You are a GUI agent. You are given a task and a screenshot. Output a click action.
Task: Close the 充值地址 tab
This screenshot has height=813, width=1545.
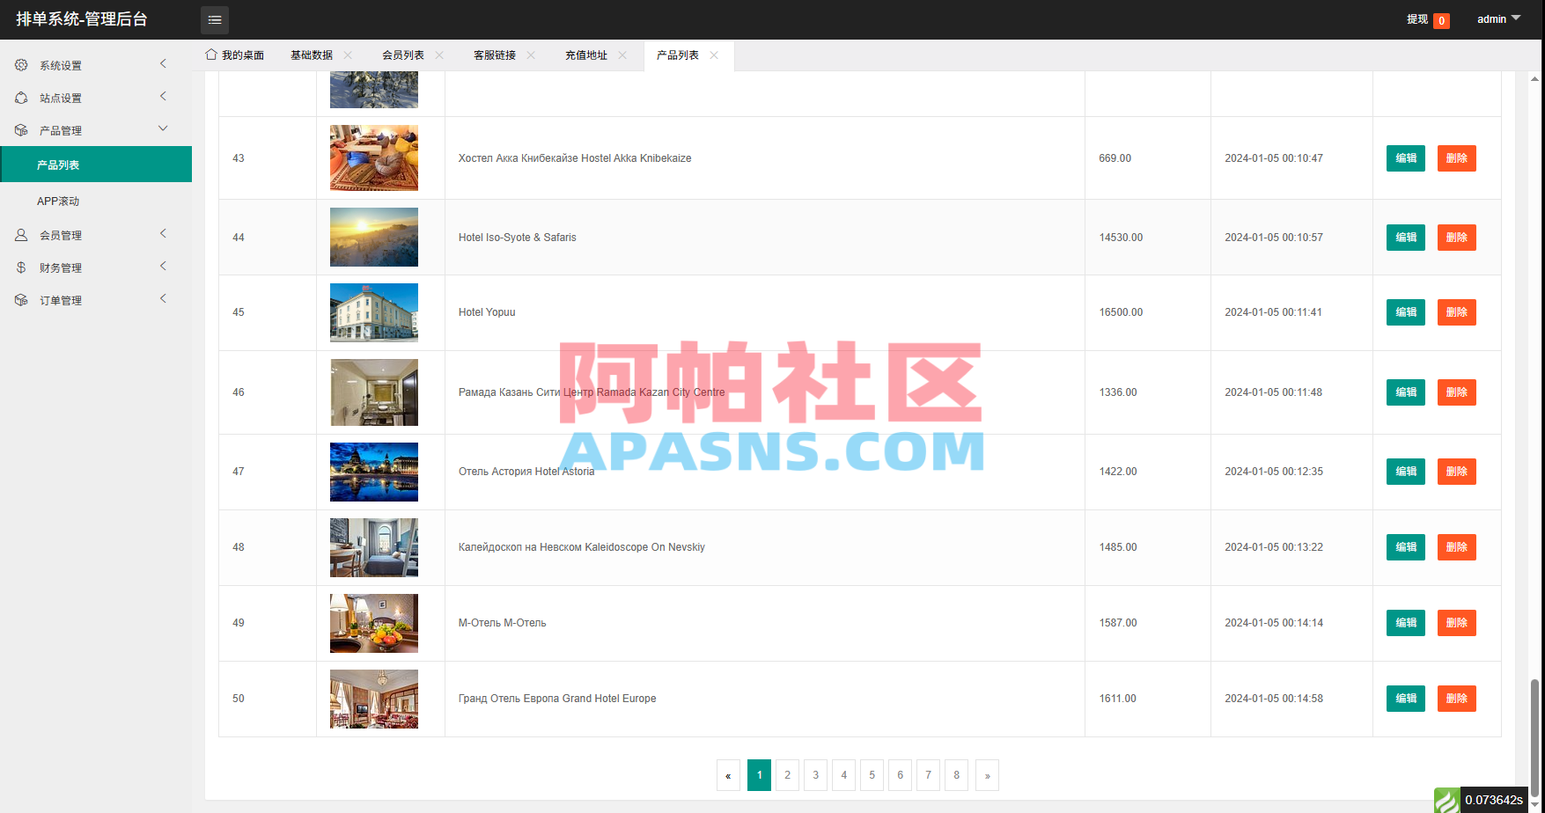tap(622, 55)
